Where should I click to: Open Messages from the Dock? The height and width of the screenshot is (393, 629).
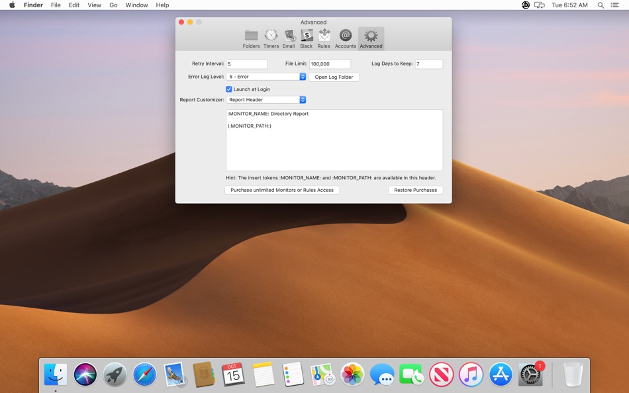381,374
